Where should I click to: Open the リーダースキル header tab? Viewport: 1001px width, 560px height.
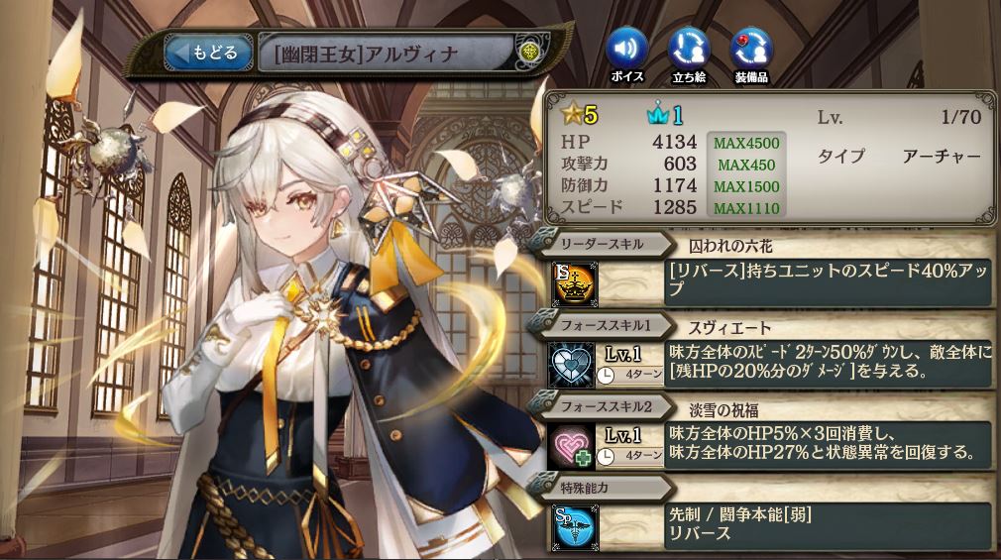602,244
